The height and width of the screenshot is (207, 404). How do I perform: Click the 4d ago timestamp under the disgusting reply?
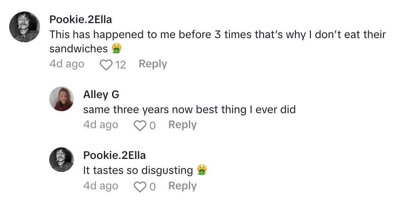100,186
